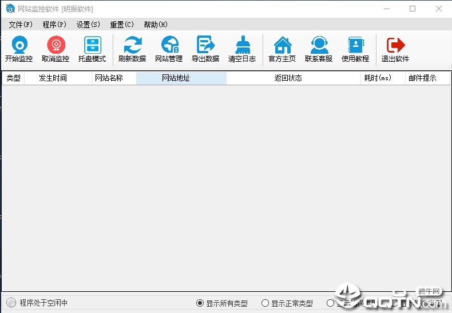Open the 使用教程 tutorial icon

point(355,49)
